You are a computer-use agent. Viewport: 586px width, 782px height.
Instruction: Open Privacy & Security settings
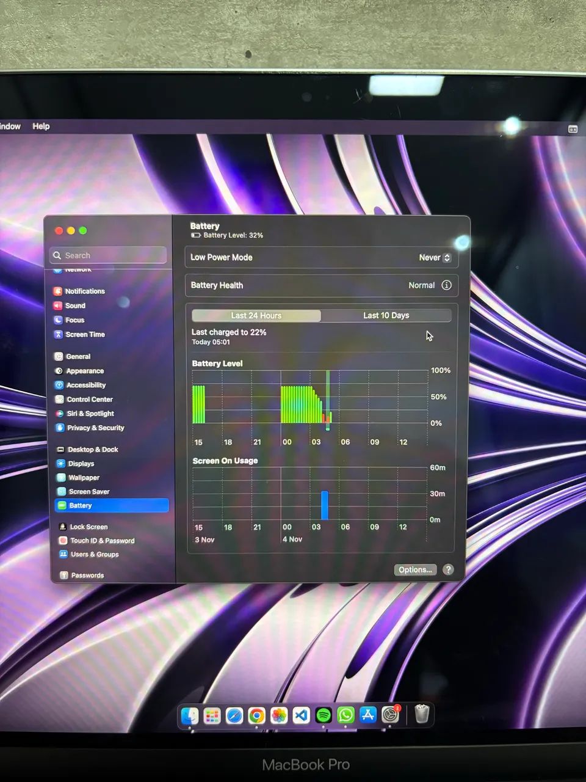pyautogui.click(x=95, y=428)
